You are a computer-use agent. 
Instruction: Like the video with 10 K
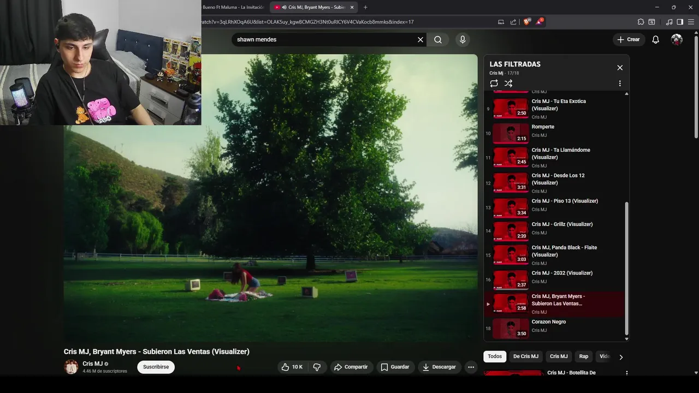pyautogui.click(x=292, y=367)
